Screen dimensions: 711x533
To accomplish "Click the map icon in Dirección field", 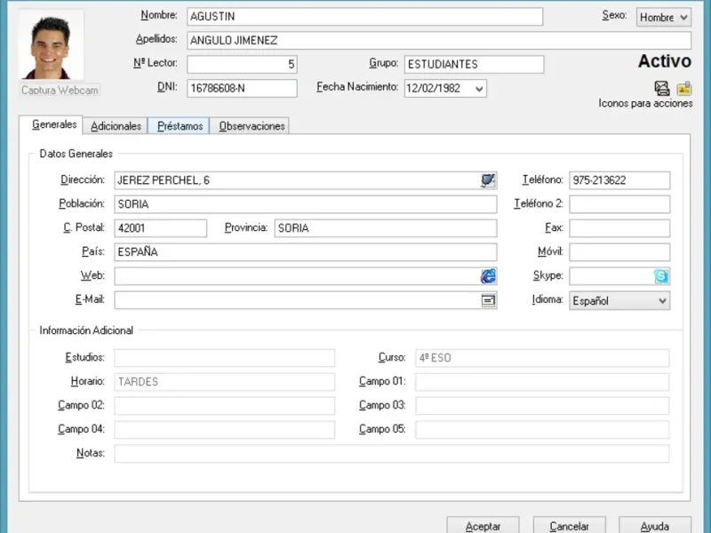I will 488,180.
